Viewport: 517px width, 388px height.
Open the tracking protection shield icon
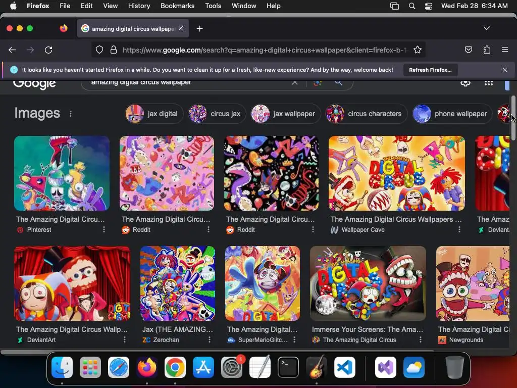click(x=99, y=50)
